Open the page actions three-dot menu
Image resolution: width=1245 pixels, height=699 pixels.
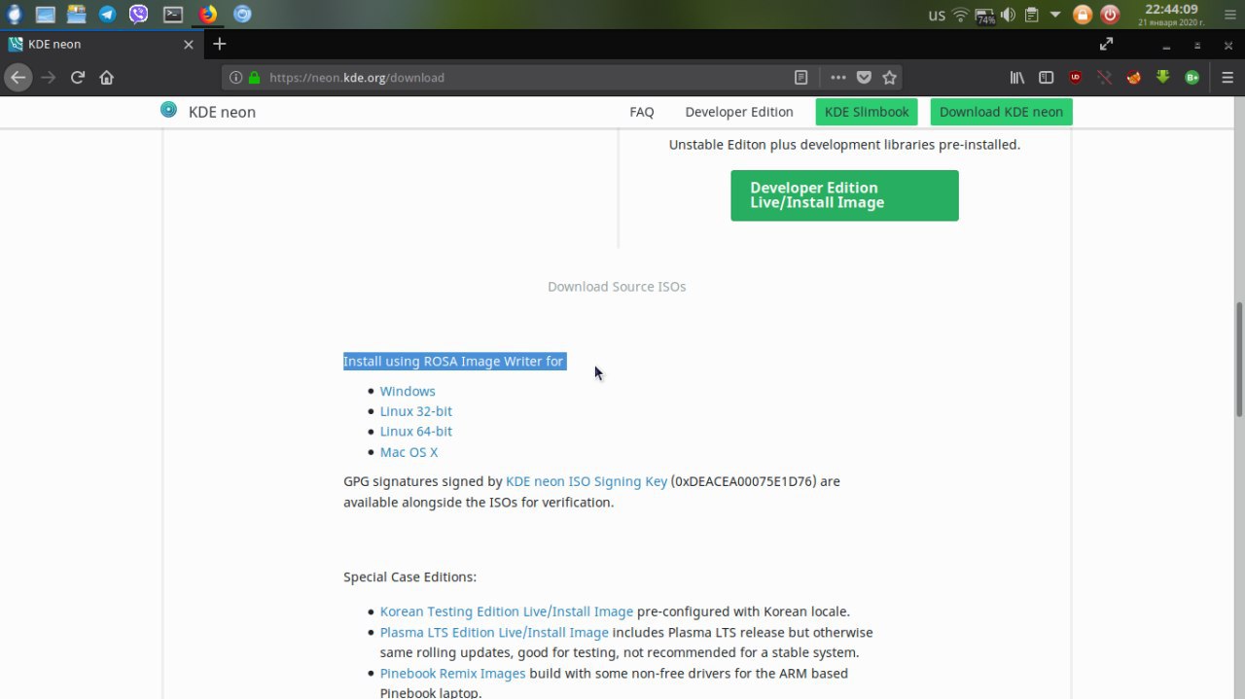click(x=837, y=78)
